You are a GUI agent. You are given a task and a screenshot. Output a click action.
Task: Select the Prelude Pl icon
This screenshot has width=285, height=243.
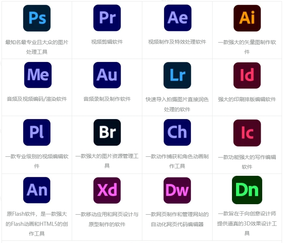click(x=37, y=133)
